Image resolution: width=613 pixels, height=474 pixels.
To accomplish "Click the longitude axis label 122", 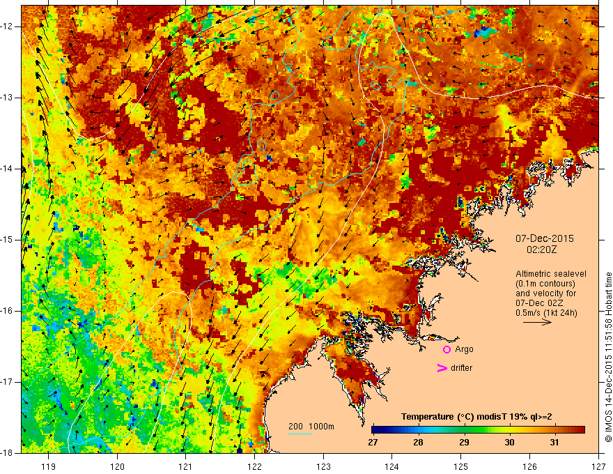I will [254, 466].
